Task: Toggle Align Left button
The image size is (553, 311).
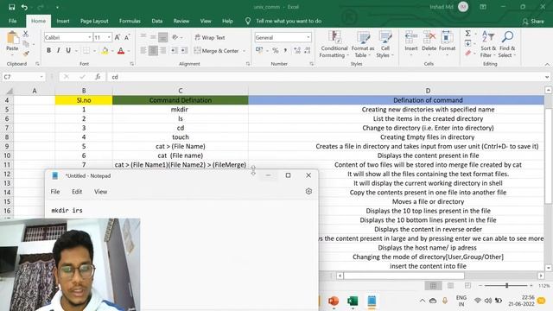Action: point(143,51)
